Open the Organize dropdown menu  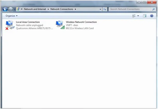[11, 16]
